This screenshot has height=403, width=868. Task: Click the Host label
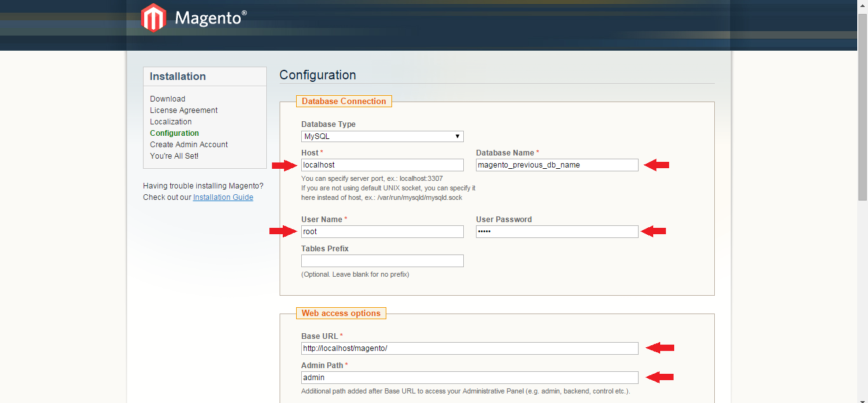pyautogui.click(x=310, y=153)
